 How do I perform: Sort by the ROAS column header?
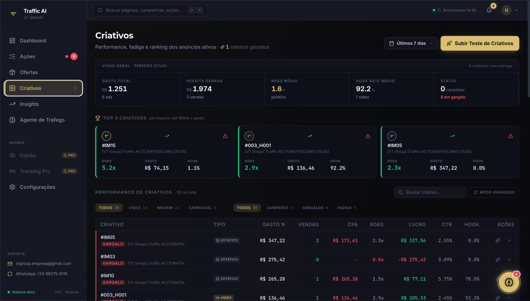[377, 225]
